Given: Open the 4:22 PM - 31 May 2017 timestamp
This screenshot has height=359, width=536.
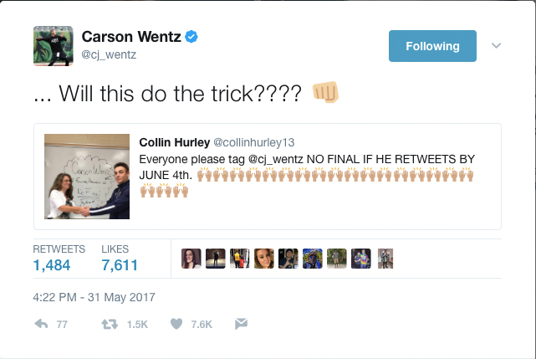Looking at the screenshot, I should [x=94, y=297].
